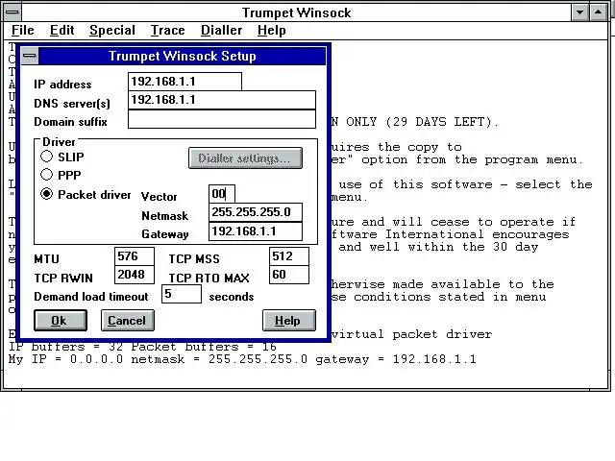This screenshot has height=461, width=615.
Task: Click the TCP RWIN field showing 2048
Action: point(135,275)
